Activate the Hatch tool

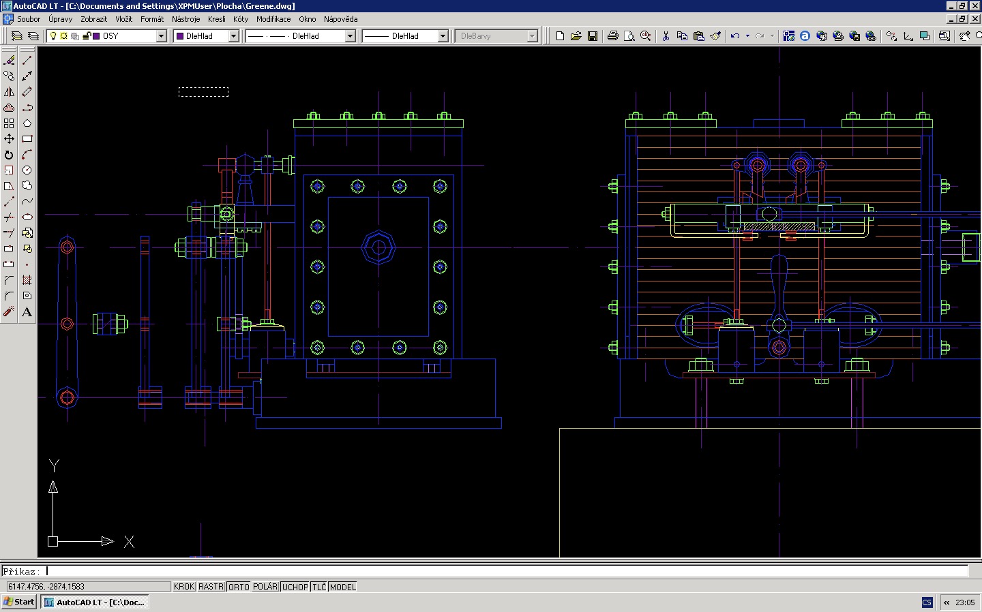[x=27, y=280]
